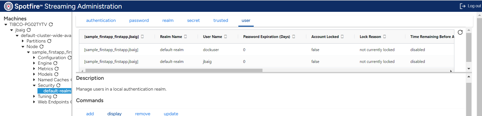Toggle the Account Locked column checkbox

pyautogui.click(x=342, y=36)
